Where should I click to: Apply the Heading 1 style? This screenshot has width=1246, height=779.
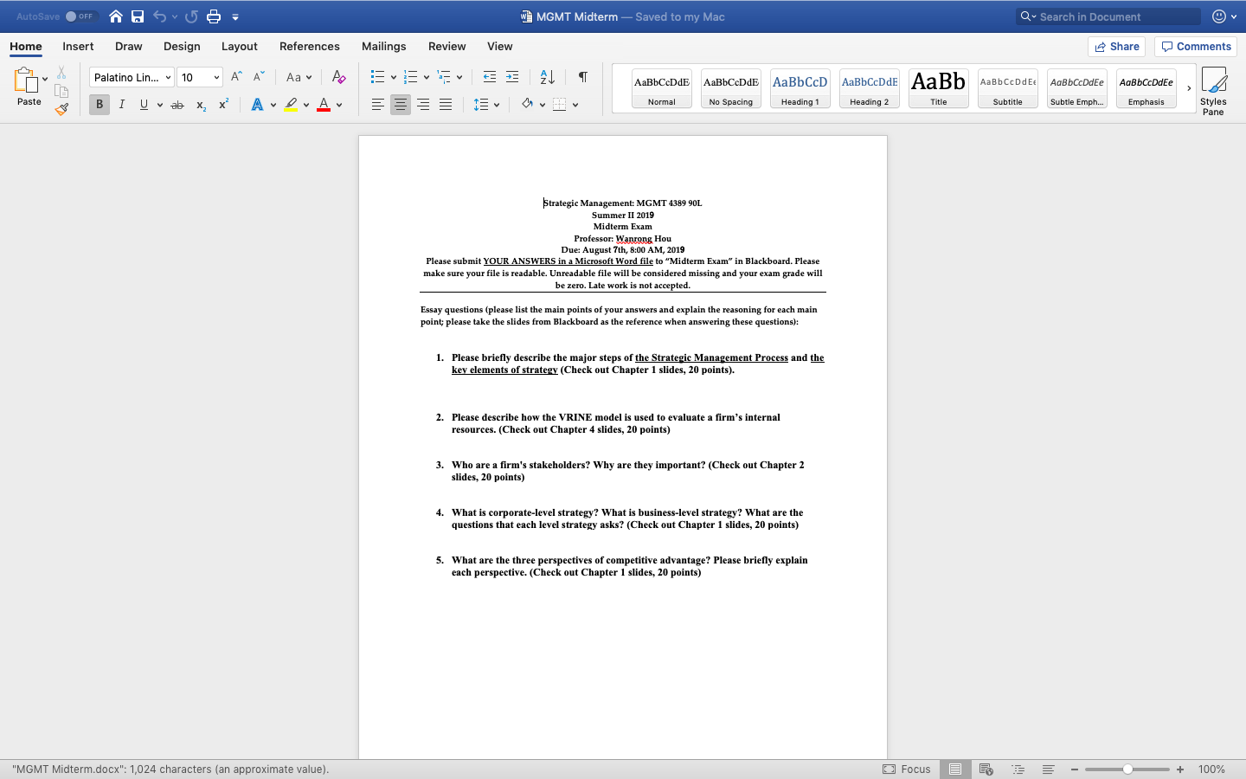click(x=800, y=88)
